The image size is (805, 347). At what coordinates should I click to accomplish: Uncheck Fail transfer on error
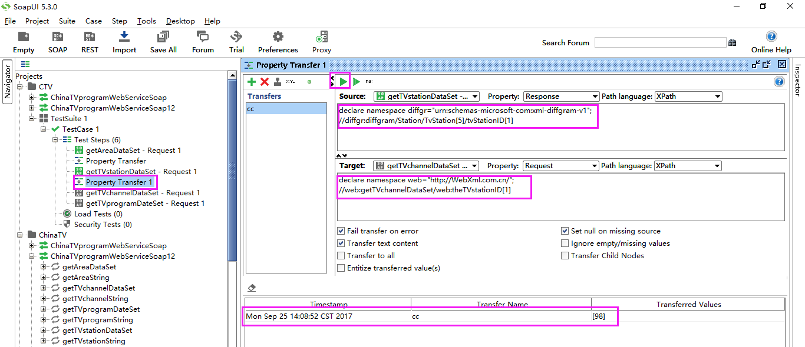point(341,231)
